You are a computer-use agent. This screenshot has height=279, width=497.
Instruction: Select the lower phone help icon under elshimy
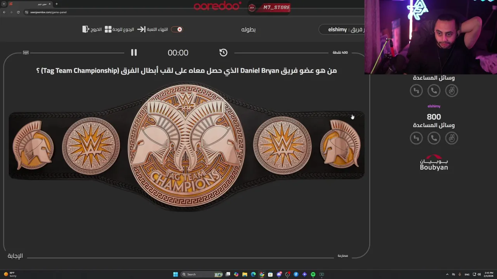point(434,138)
